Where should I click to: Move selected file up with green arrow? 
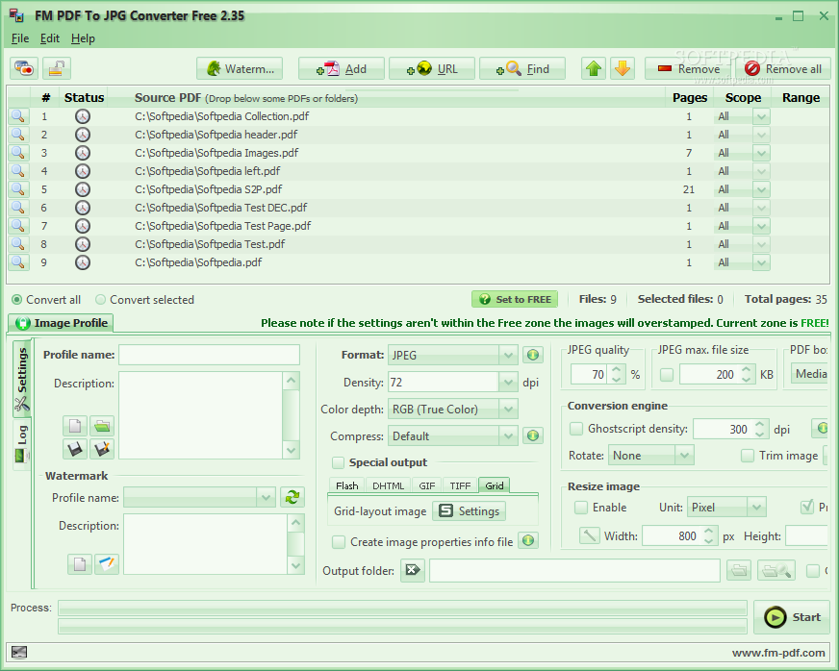[x=594, y=68]
